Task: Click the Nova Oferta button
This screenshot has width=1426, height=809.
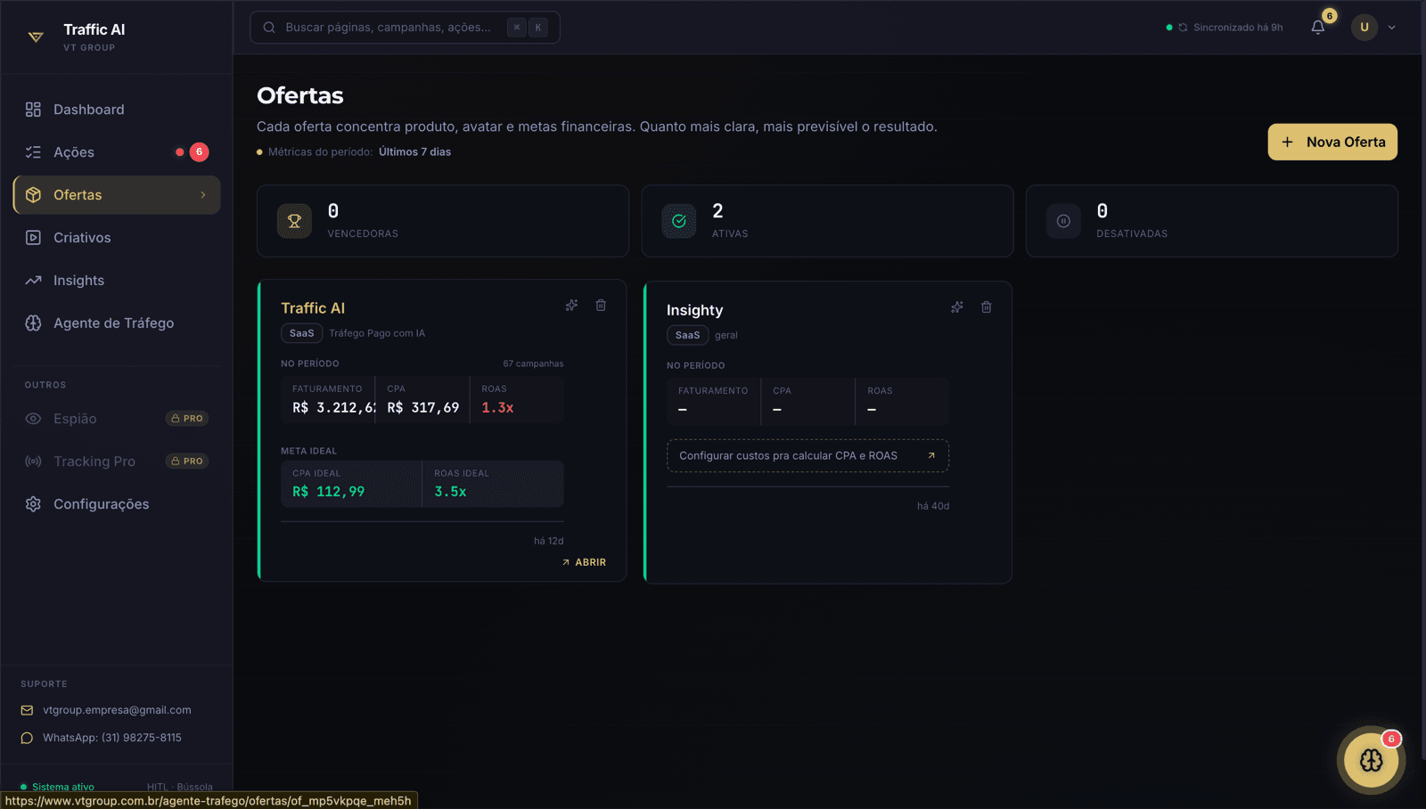Action: [x=1332, y=142]
